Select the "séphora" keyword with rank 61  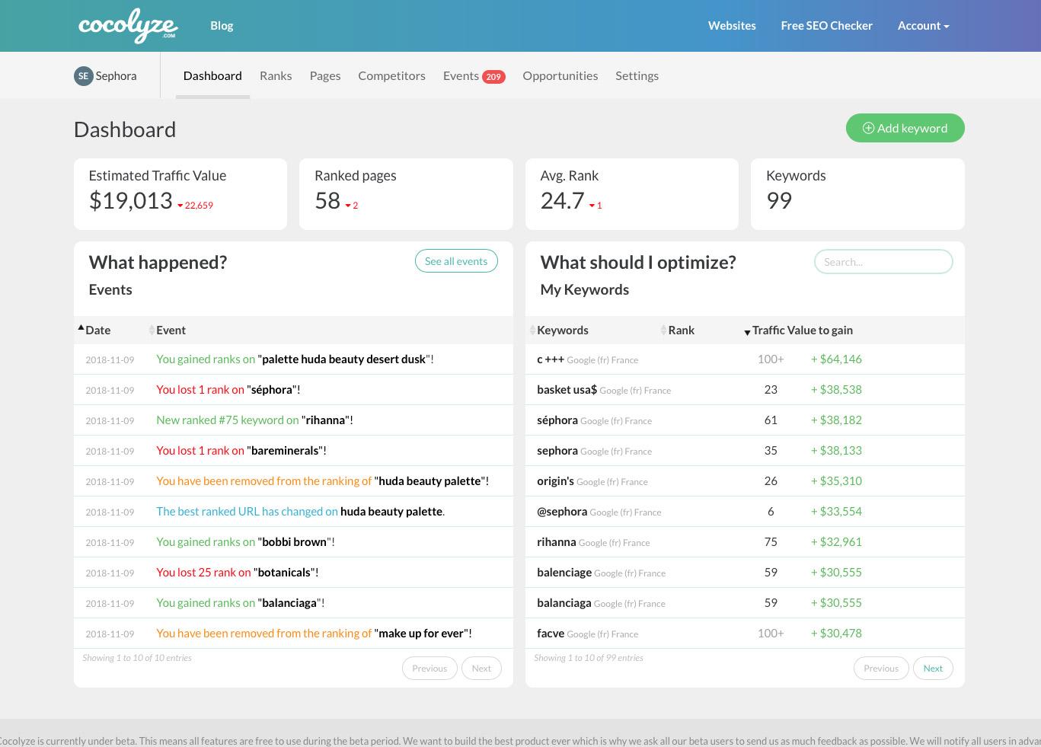(x=745, y=420)
